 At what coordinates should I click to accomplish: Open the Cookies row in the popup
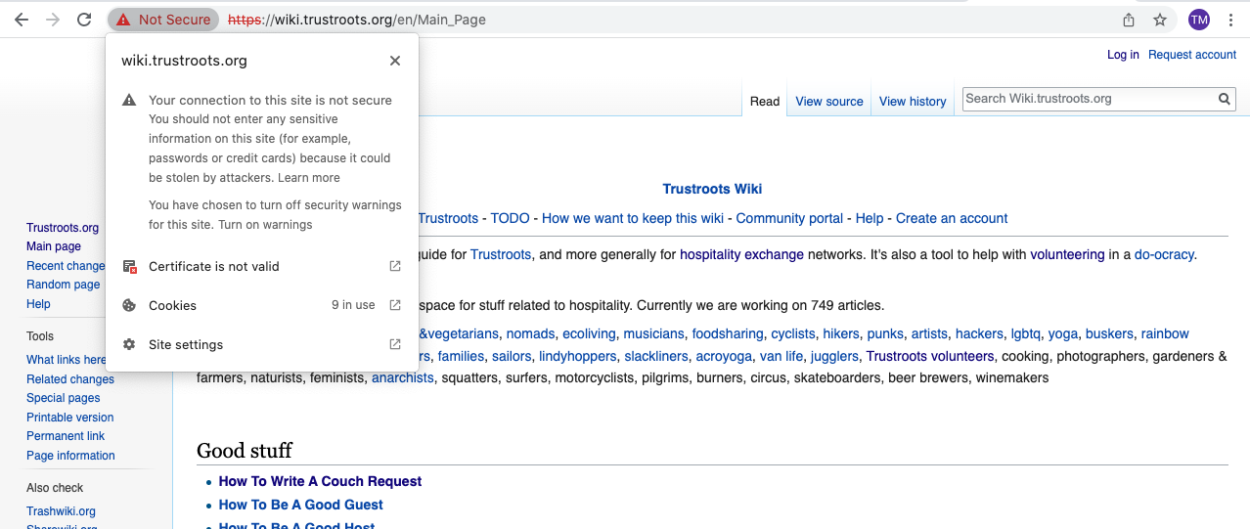262,305
